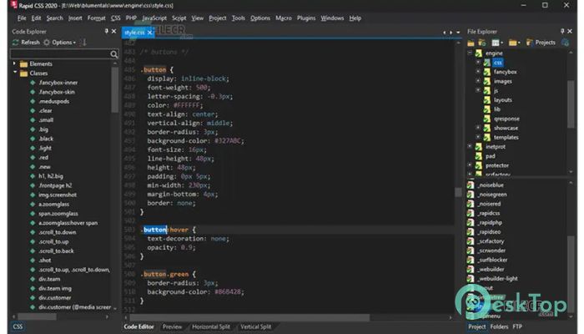
Task: Close the File Explorer panel
Action: (570, 32)
